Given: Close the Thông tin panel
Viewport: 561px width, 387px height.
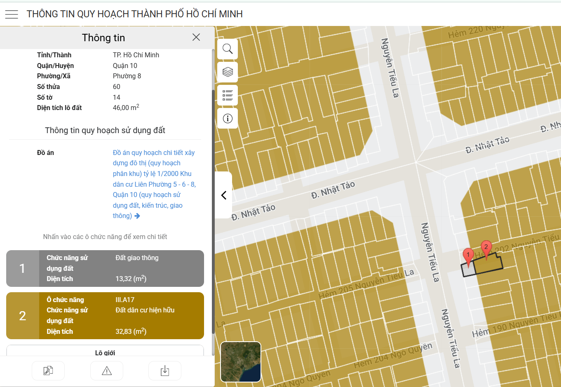Looking at the screenshot, I should pos(196,37).
